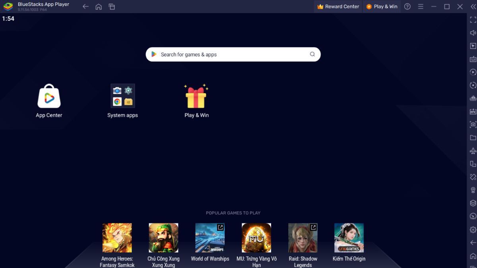Open the keyboard game controls icon
Screen dimensions: 477x268
tap(473, 59)
